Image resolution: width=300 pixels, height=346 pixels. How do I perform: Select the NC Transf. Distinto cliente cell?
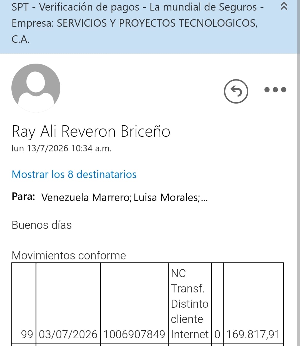coord(190,303)
